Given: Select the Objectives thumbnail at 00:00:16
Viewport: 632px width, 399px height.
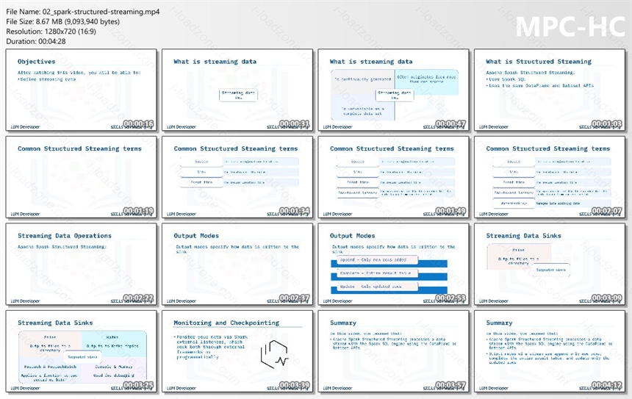Looking at the screenshot, I should pyautogui.click(x=81, y=90).
